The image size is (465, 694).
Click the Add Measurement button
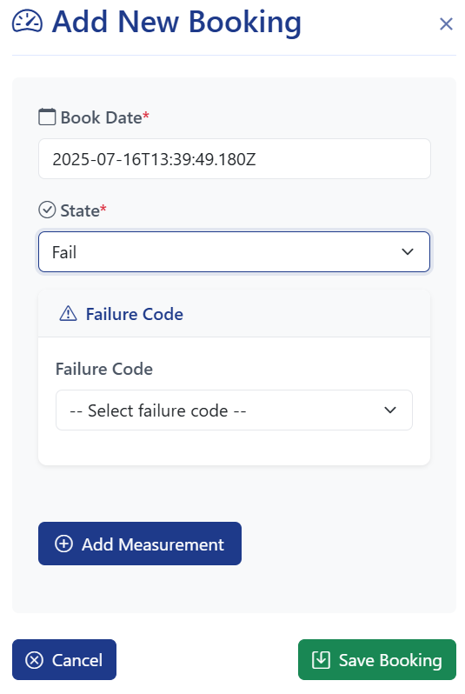[140, 544]
